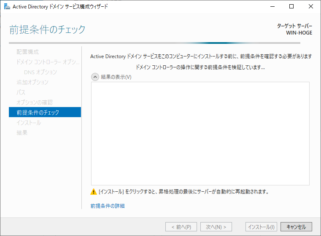321x236 pixels.
Task: Select DNS オプション step
Action: [x=40, y=72]
